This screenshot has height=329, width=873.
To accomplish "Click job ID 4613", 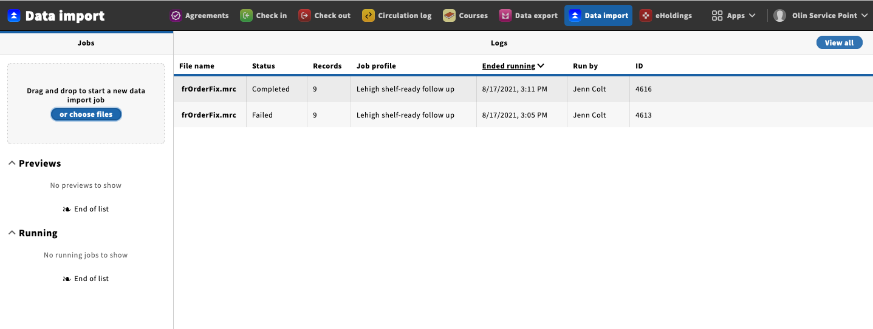I will click(x=643, y=115).
